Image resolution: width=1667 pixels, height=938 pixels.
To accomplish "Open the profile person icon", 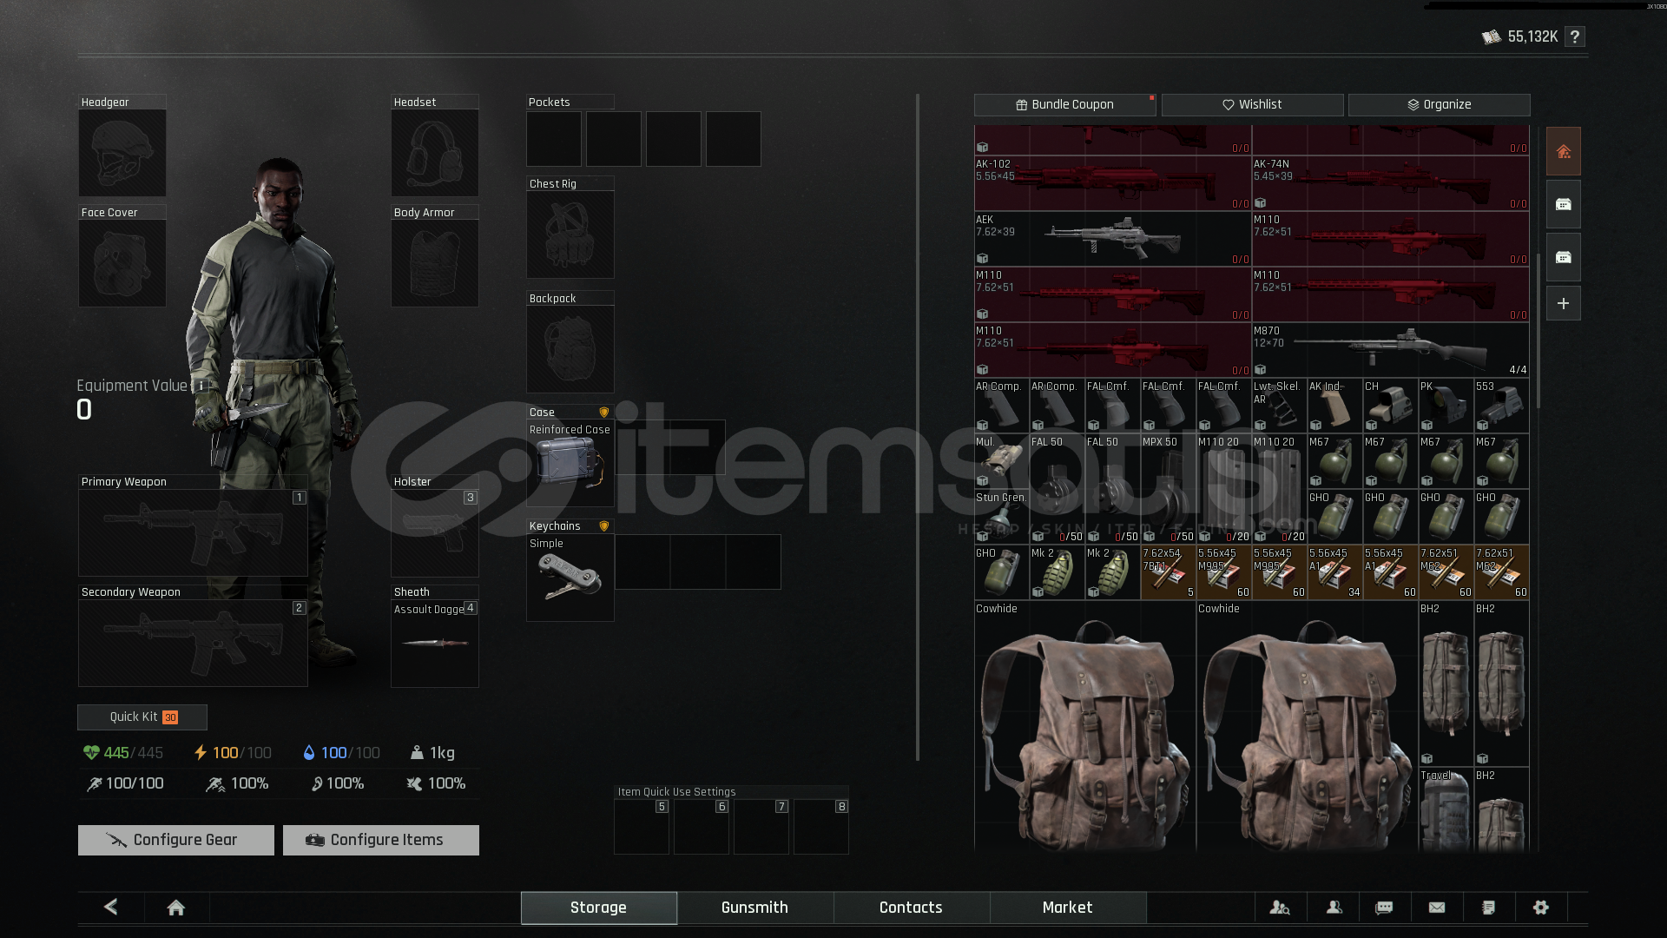I will (x=1334, y=908).
